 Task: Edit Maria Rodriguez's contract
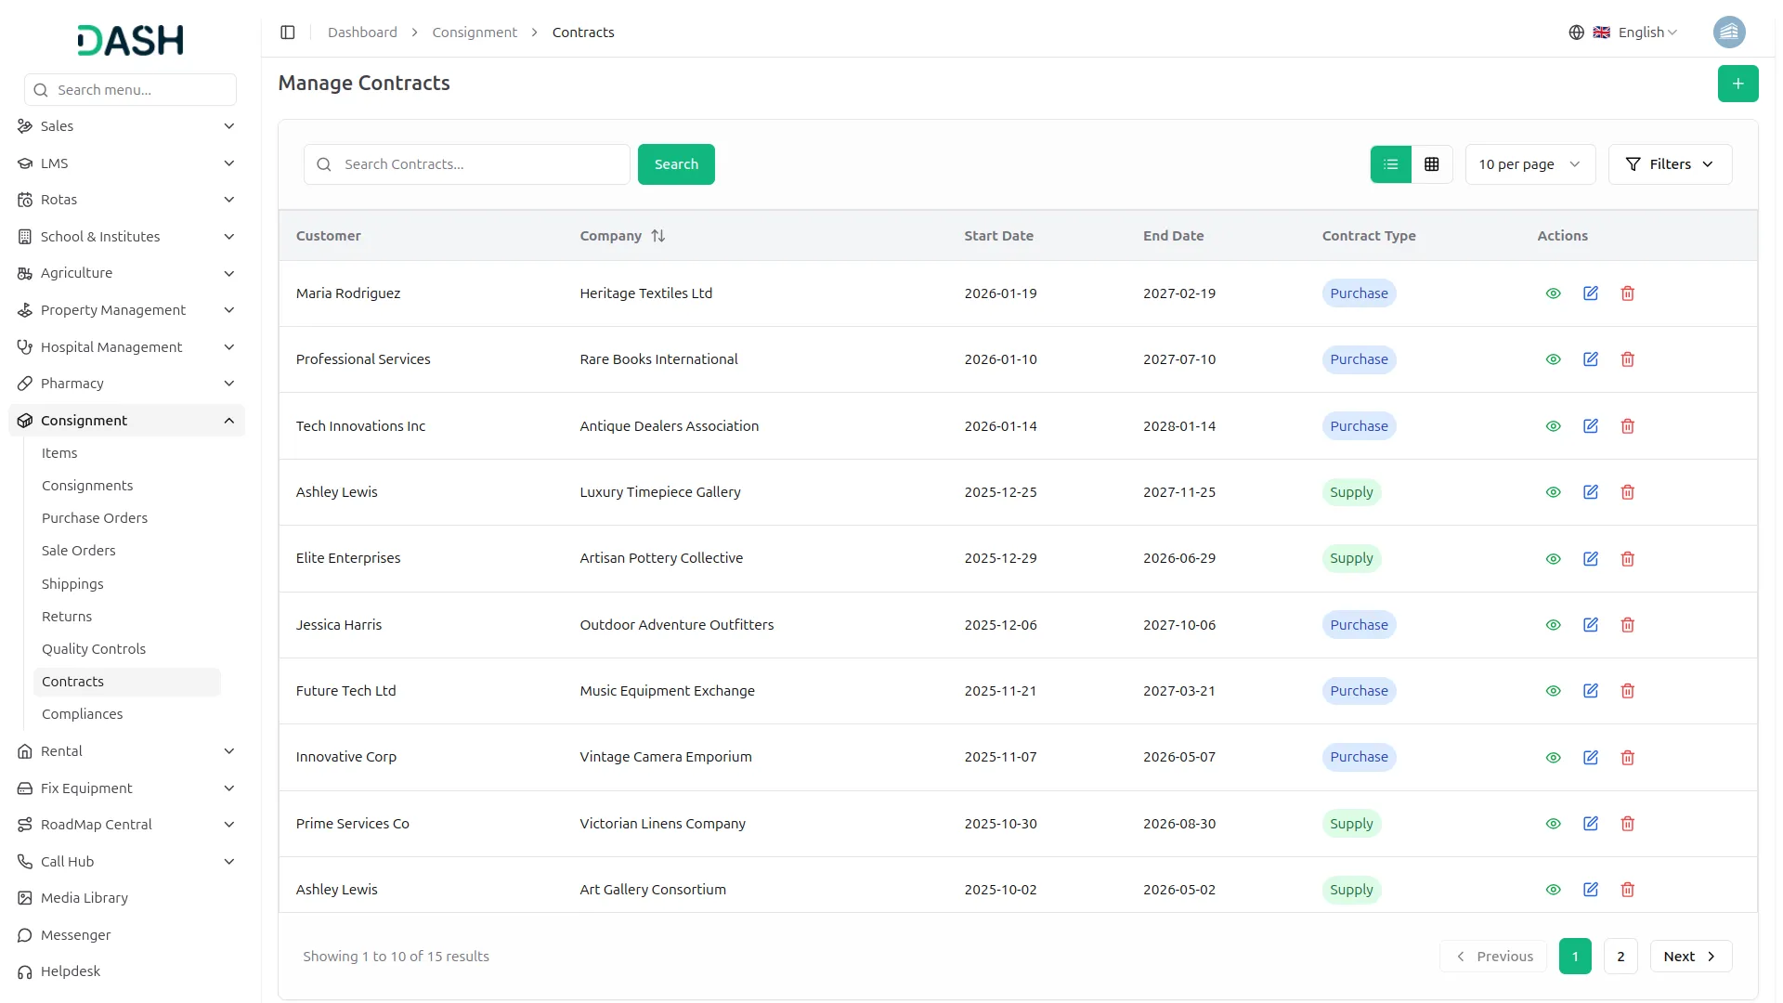tap(1590, 293)
